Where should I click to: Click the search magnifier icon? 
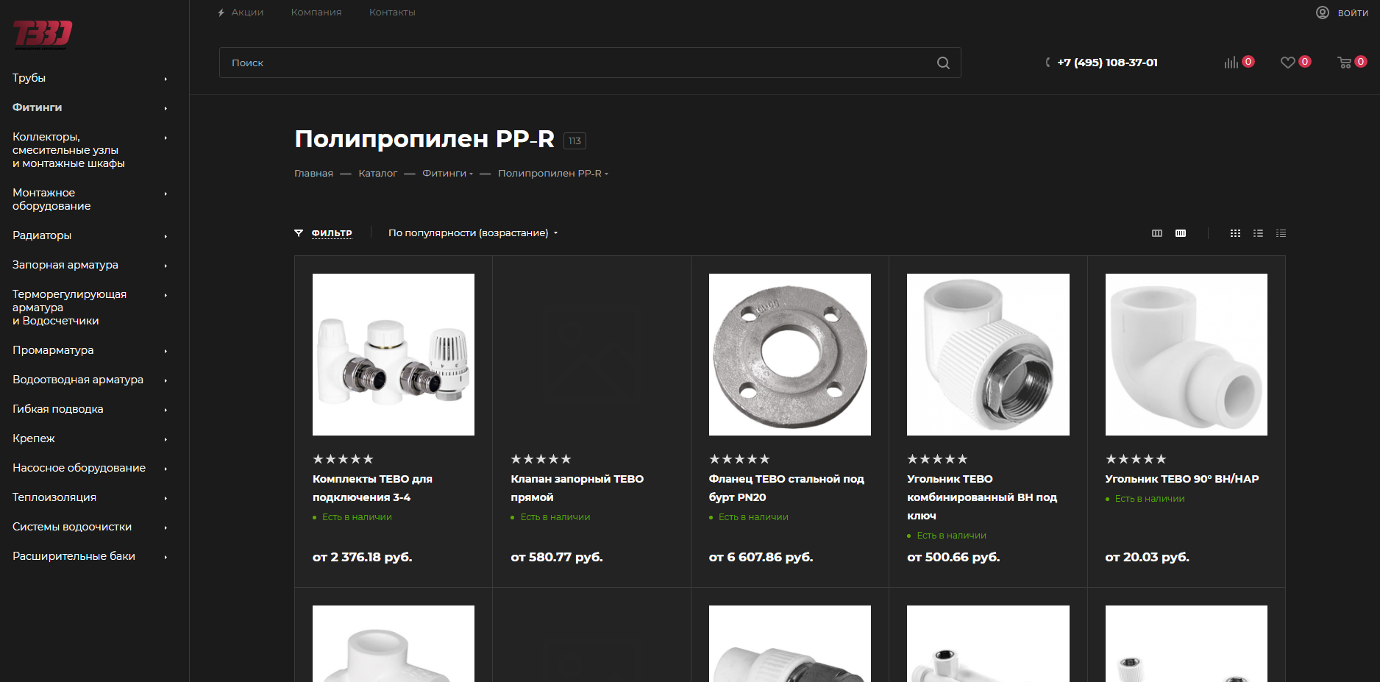click(x=943, y=63)
